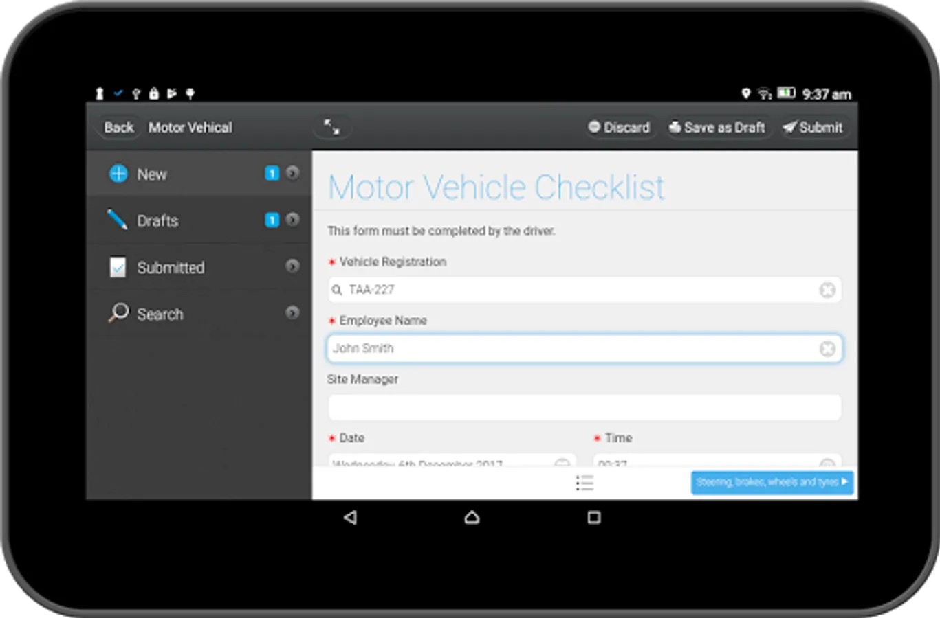Expand the Drafts row chevron

point(292,220)
